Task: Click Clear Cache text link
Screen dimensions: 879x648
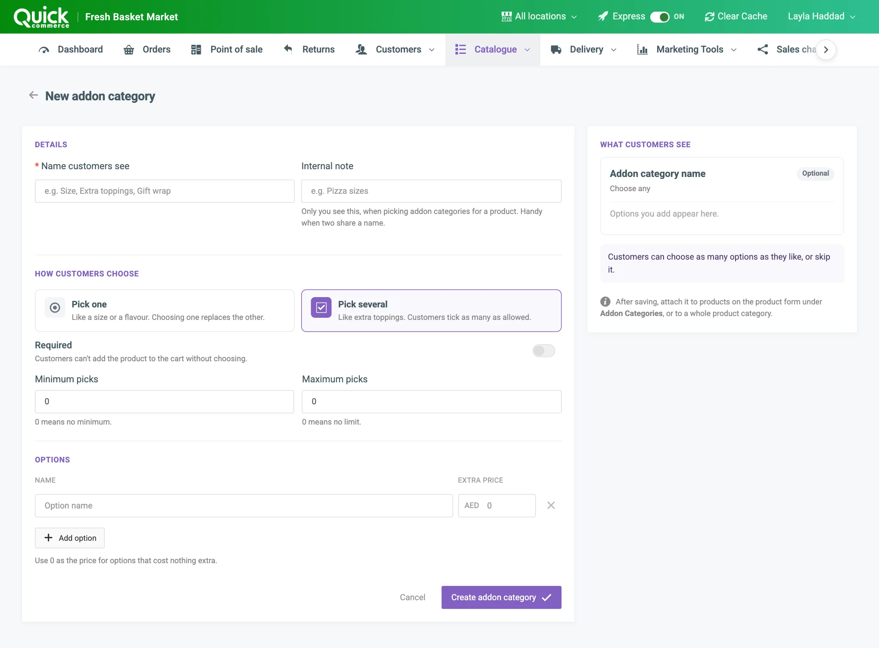Action: [x=742, y=16]
